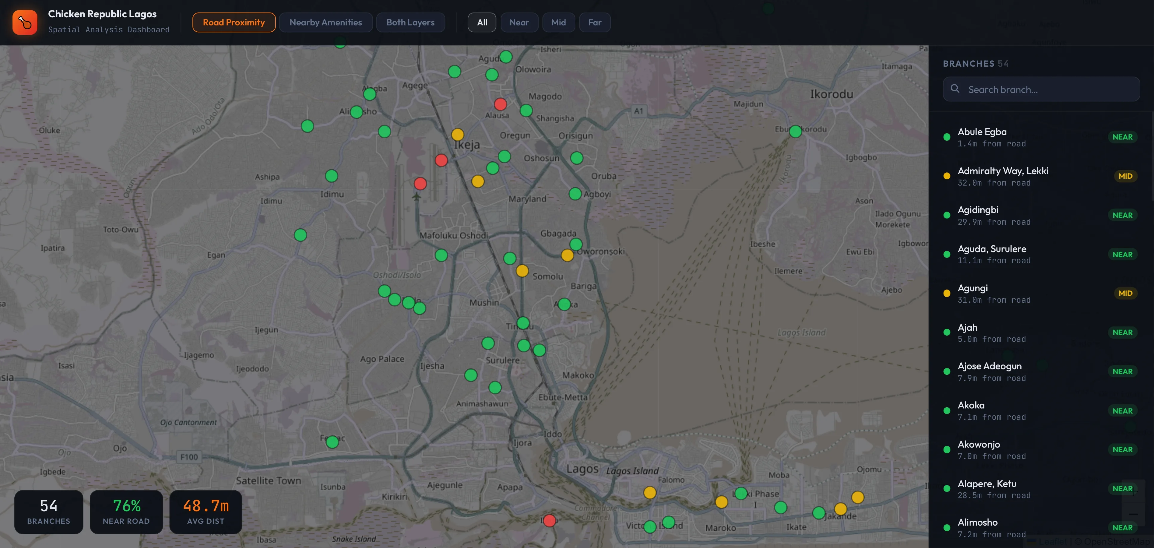Click the green marker on the Alimosho label
The image size is (1154, 548).
point(357,112)
